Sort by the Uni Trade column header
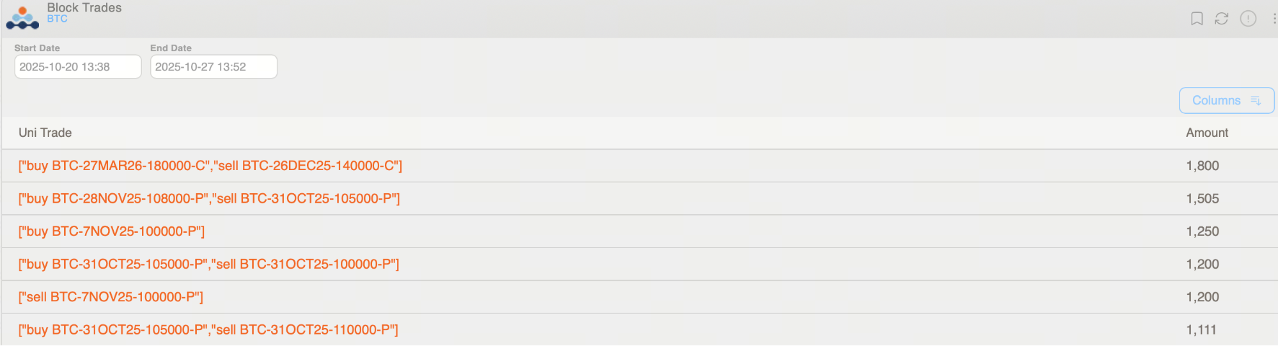Image resolution: width=1278 pixels, height=346 pixels. point(45,132)
